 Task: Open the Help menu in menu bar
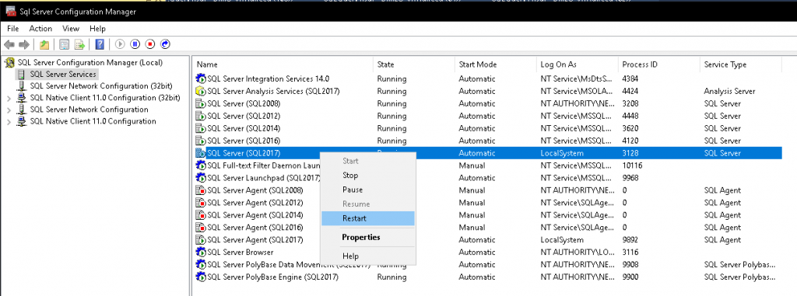pyautogui.click(x=97, y=29)
